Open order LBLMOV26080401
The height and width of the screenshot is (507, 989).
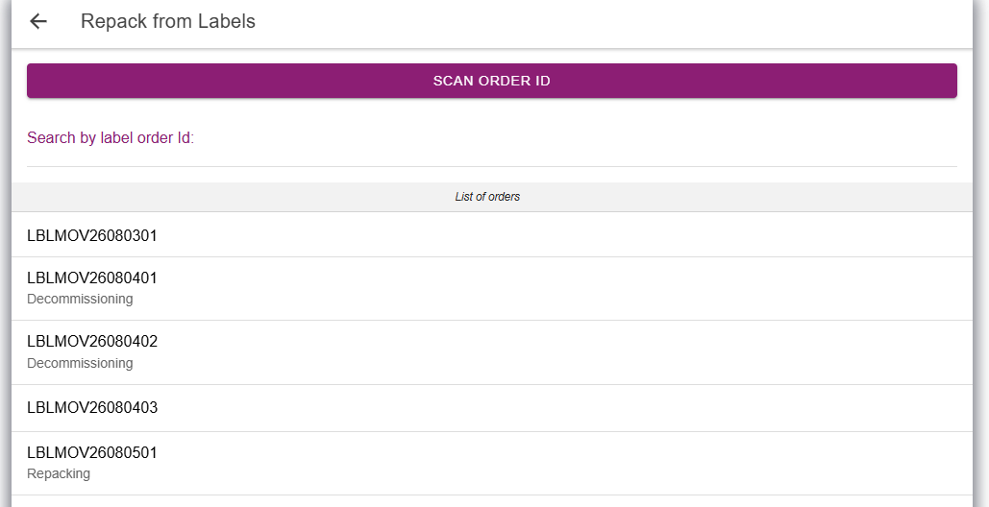[x=491, y=288]
